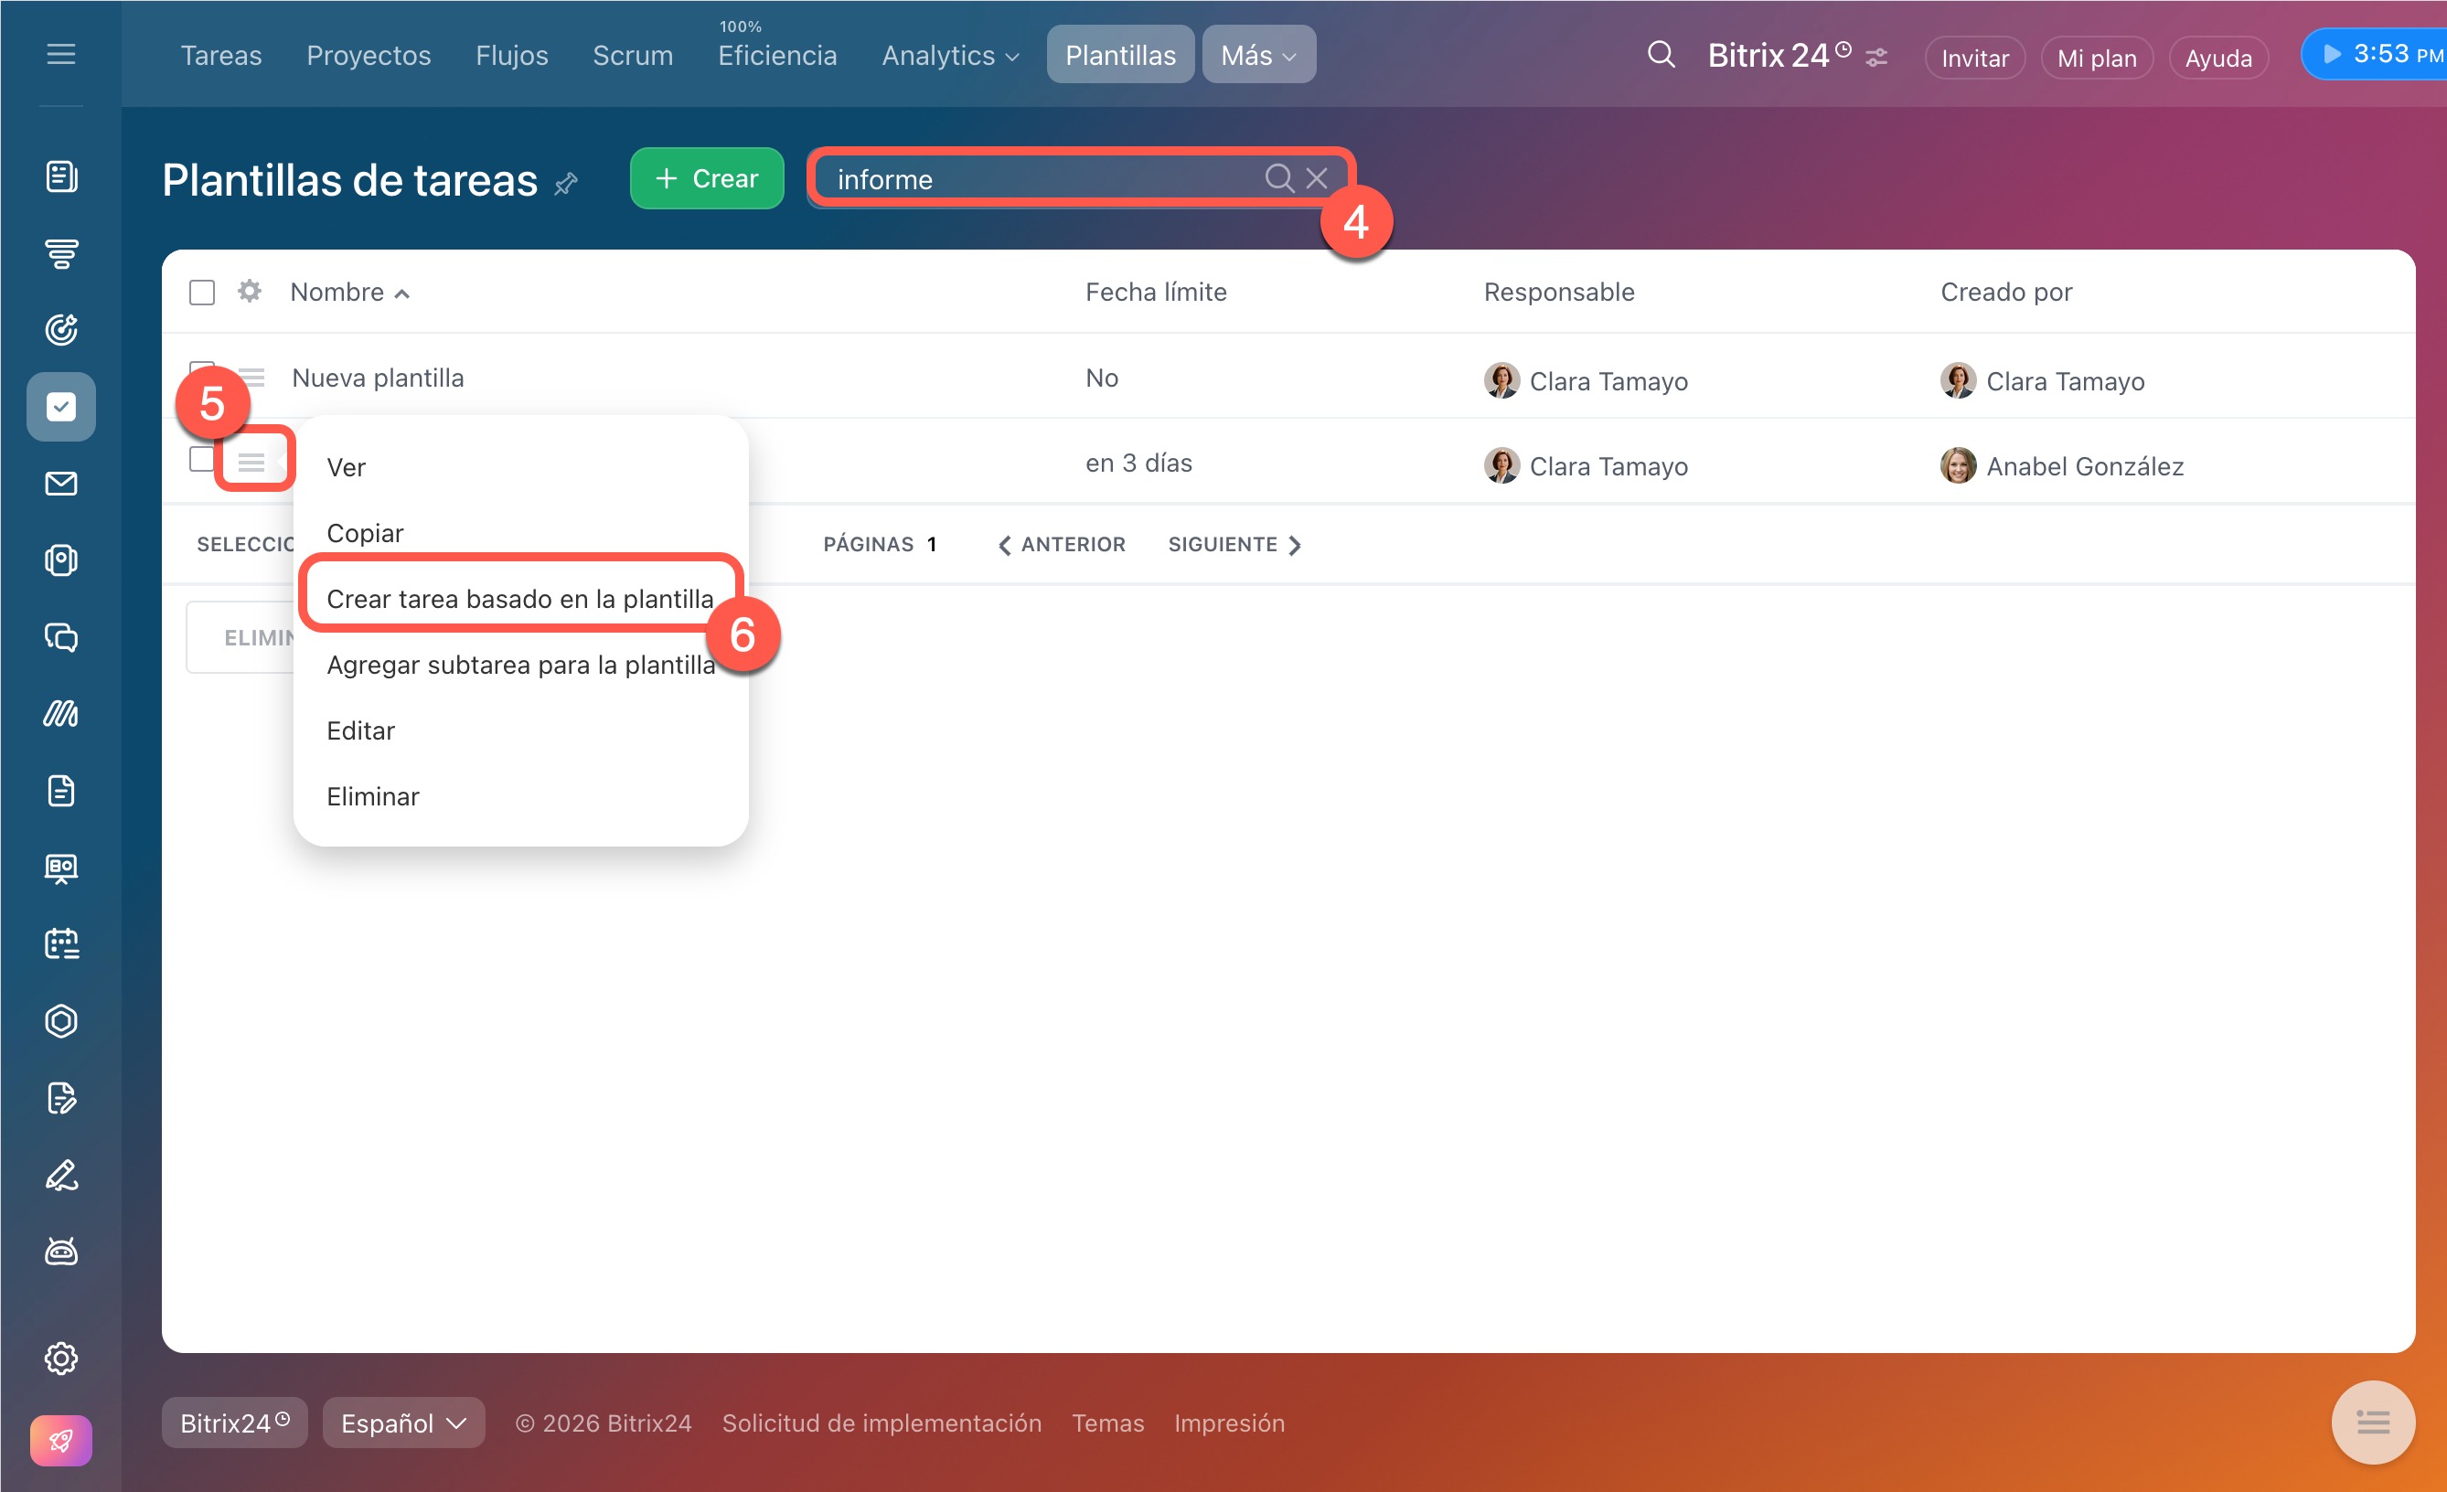Pin the Plantillas de tareas page
The image size is (2447, 1492).
(x=566, y=184)
